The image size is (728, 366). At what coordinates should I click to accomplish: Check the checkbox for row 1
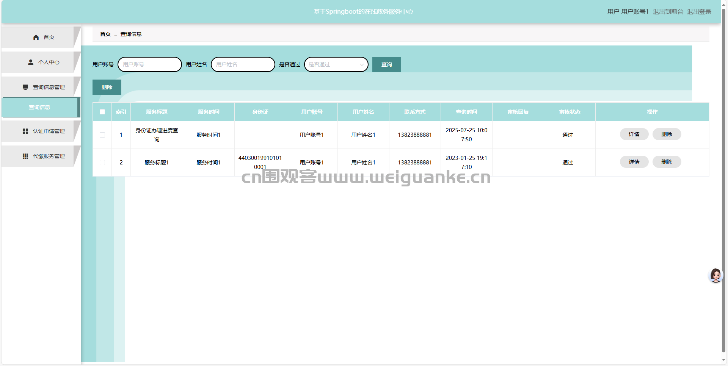point(102,135)
